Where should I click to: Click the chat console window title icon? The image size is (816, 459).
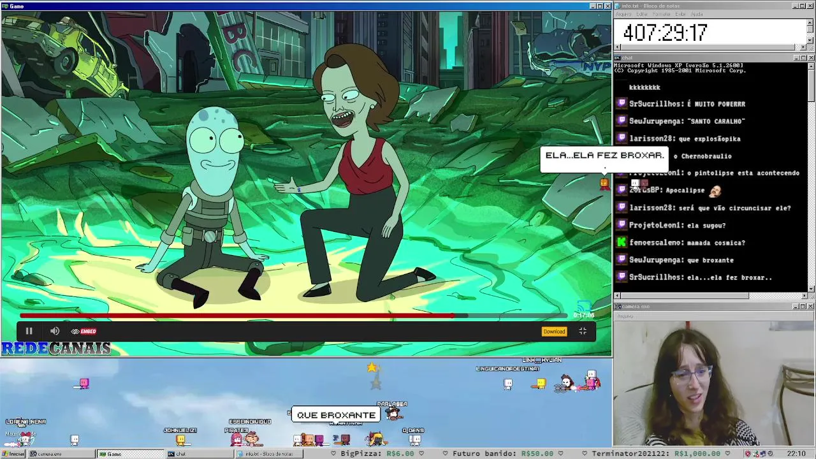[618, 58]
